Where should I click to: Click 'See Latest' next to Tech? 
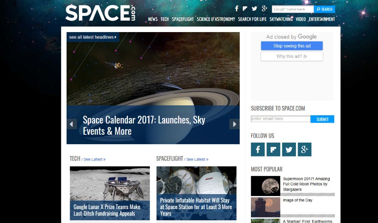[94, 159]
